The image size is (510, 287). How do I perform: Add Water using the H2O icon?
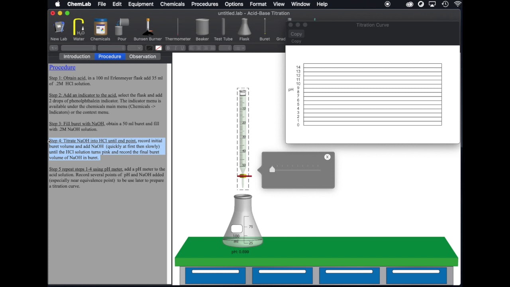tap(78, 30)
